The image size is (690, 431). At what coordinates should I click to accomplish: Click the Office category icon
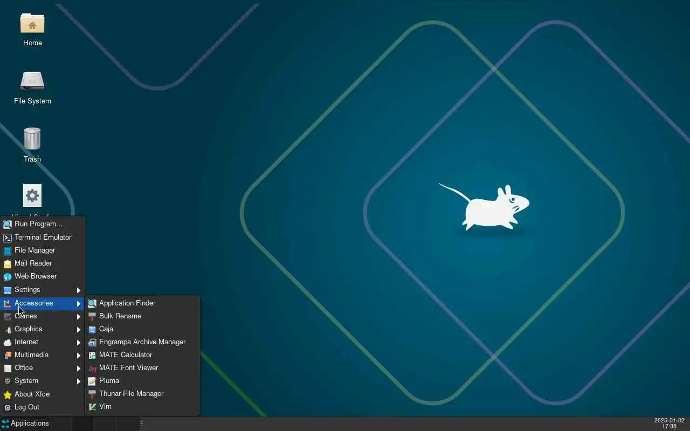(8, 368)
